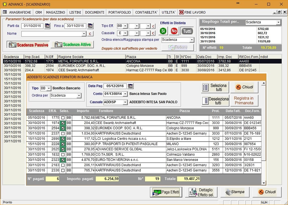
Task: Open the UTILITA' menu
Action: coord(169,12)
